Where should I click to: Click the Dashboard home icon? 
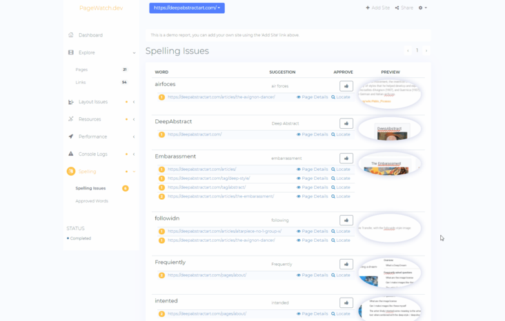(x=71, y=34)
